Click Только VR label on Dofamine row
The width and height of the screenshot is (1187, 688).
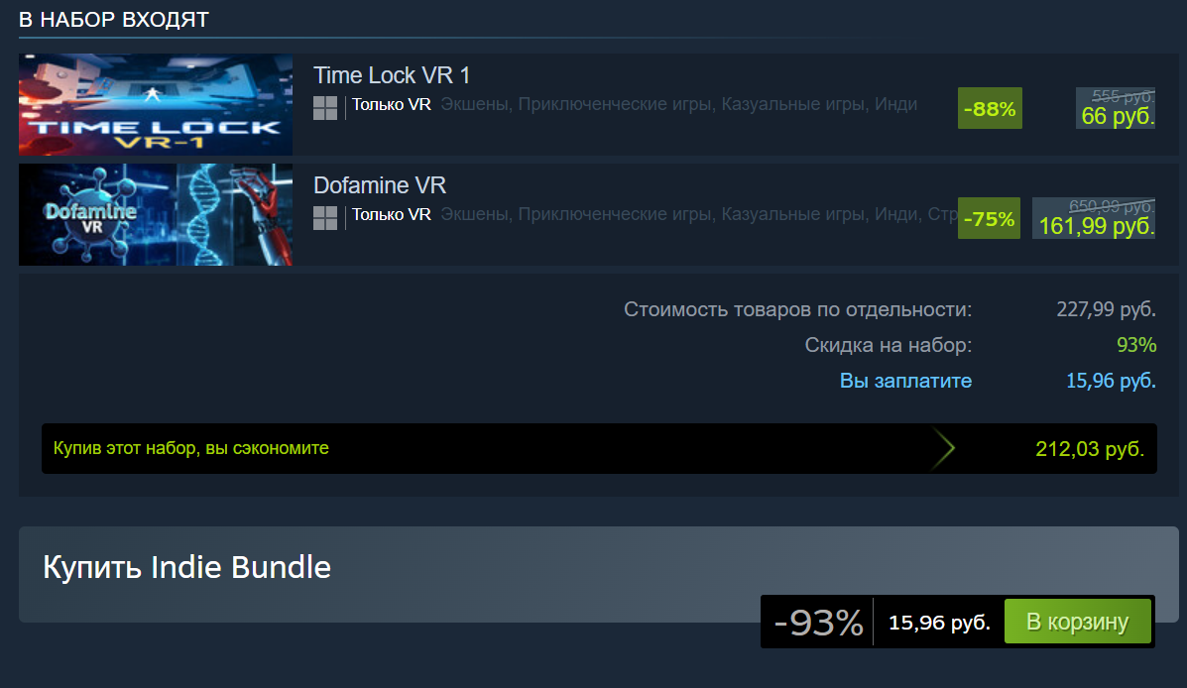click(x=392, y=214)
